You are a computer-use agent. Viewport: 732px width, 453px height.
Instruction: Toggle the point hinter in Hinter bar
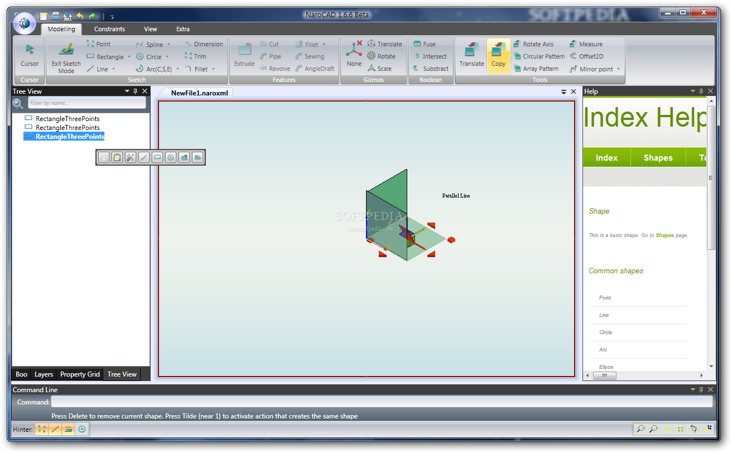pyautogui.click(x=42, y=430)
